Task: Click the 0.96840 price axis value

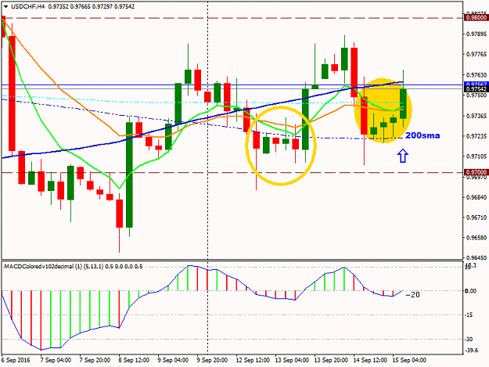Action: pyautogui.click(x=476, y=197)
